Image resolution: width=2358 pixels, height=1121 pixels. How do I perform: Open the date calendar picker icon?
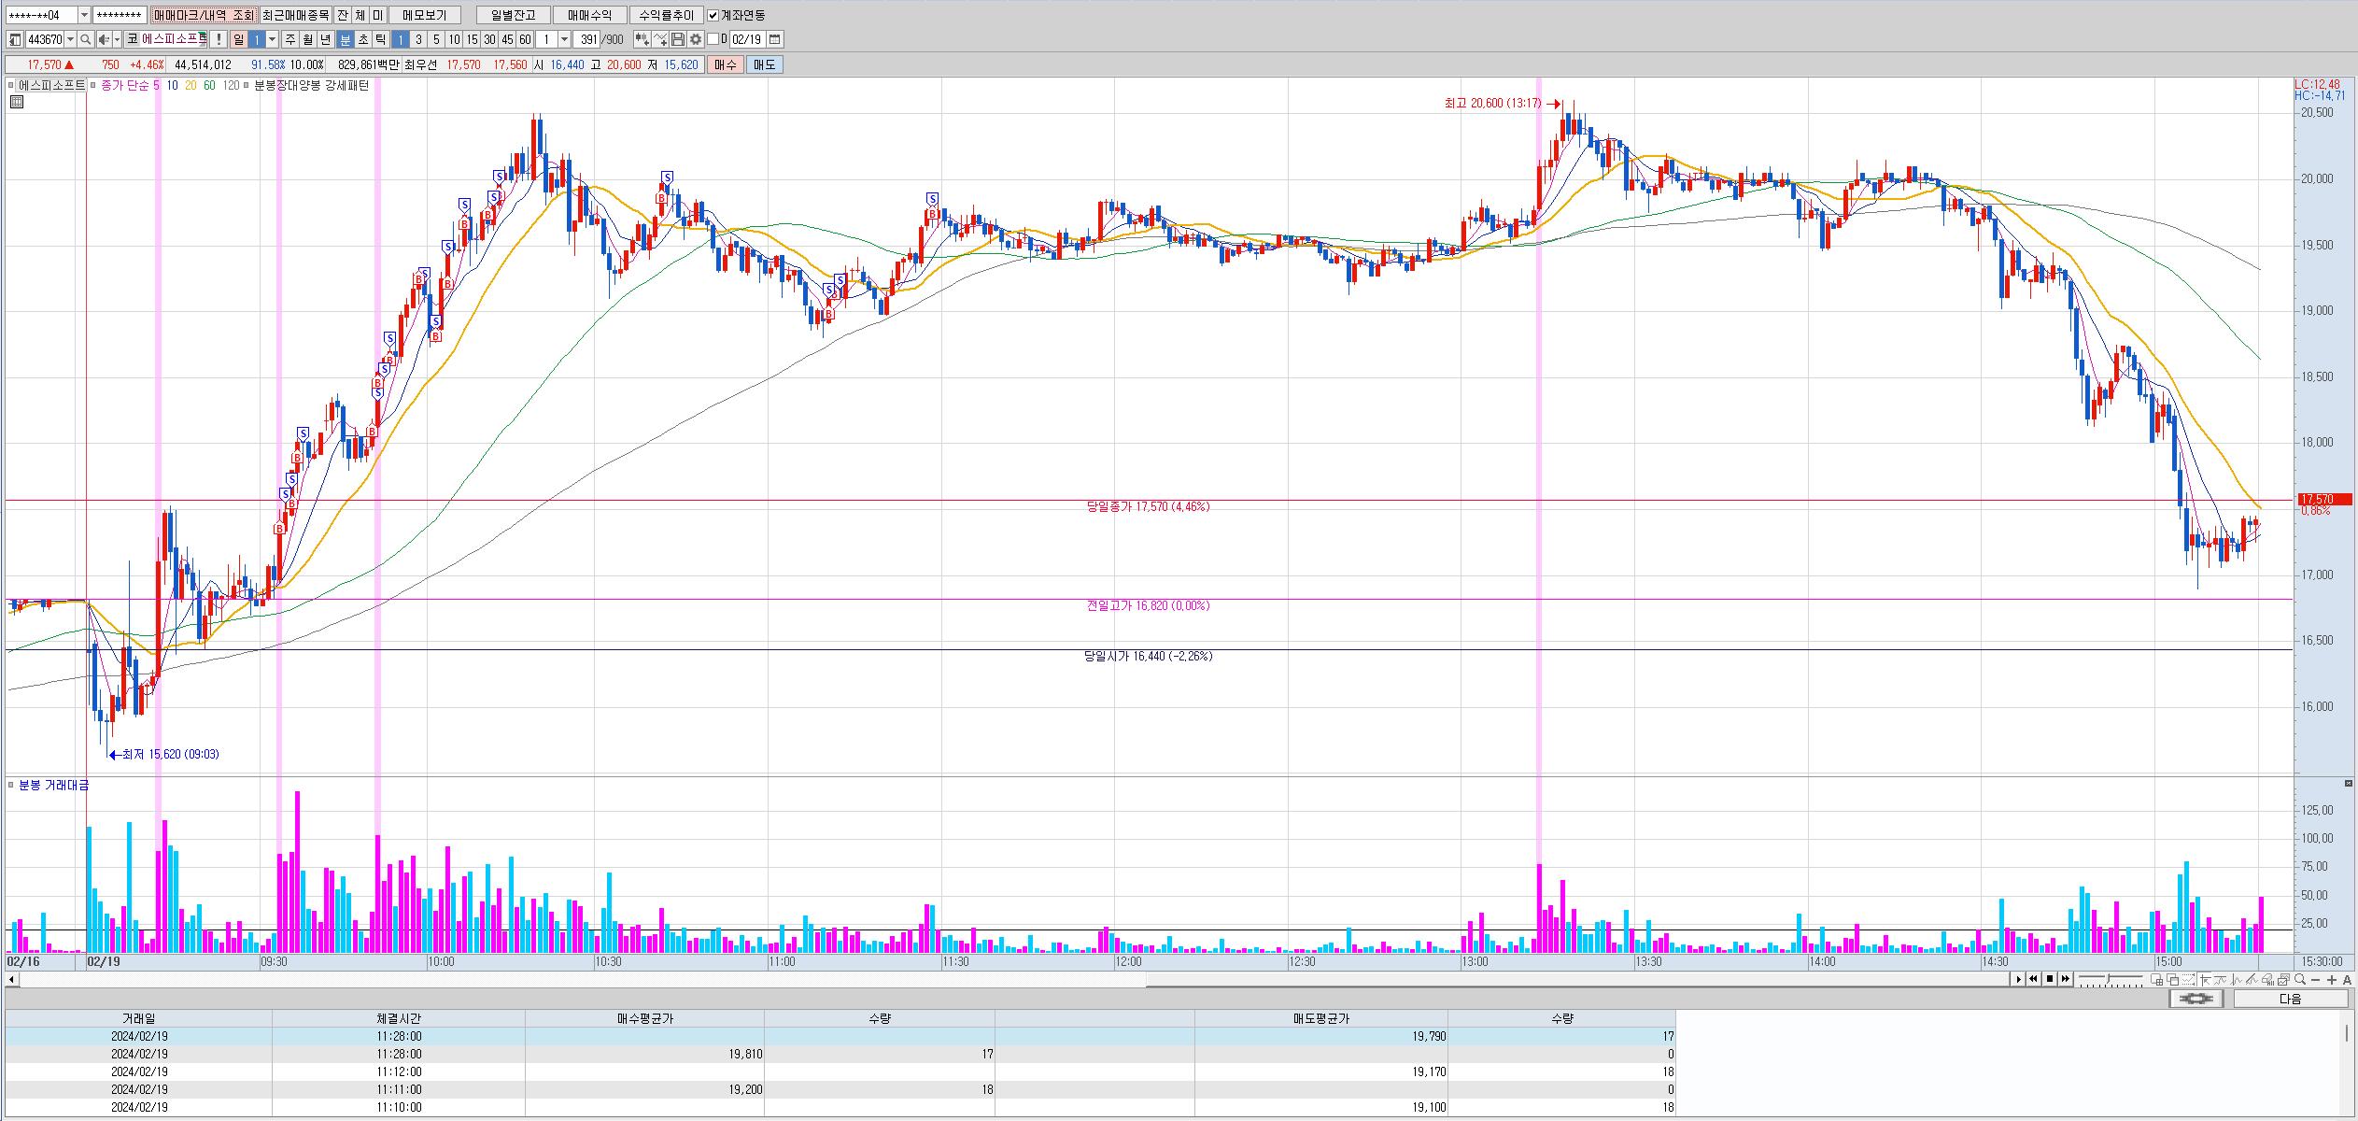click(775, 39)
